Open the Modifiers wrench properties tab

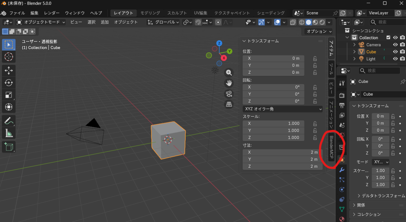click(x=342, y=170)
